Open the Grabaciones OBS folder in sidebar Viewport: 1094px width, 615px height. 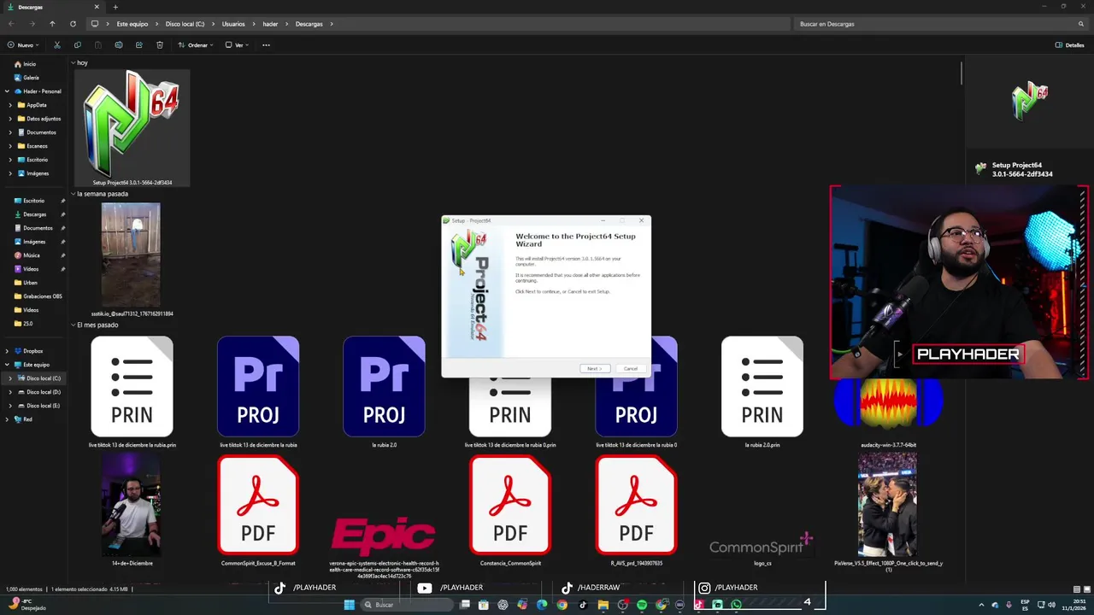pos(43,296)
